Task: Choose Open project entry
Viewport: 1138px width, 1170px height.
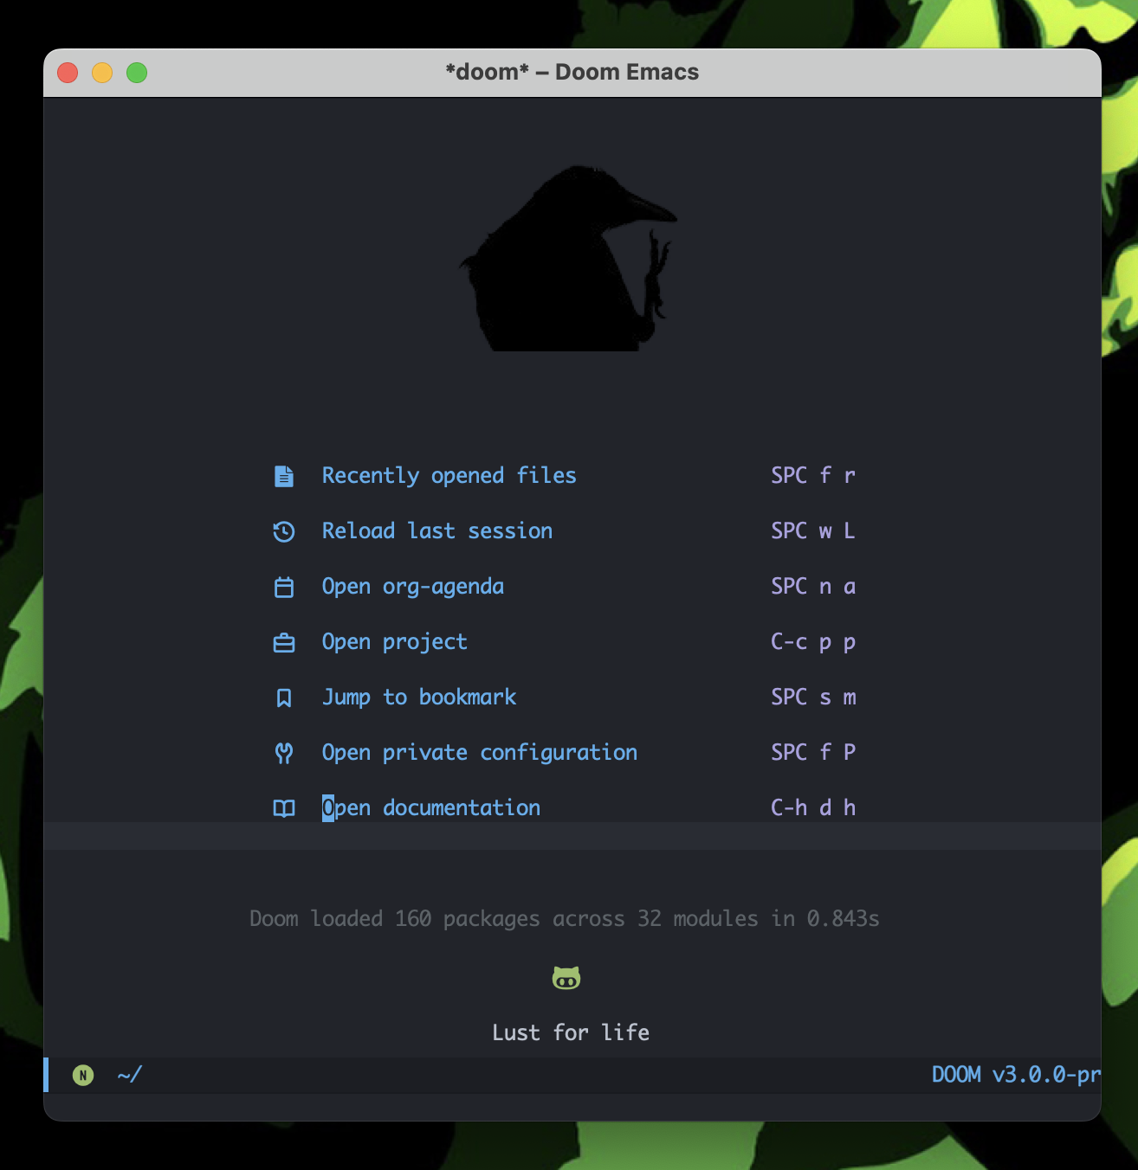Action: tap(395, 642)
